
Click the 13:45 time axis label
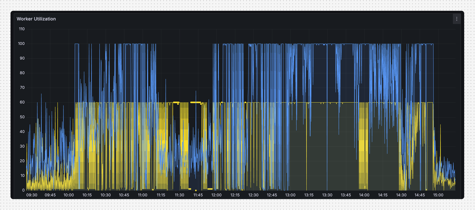tap(346, 195)
